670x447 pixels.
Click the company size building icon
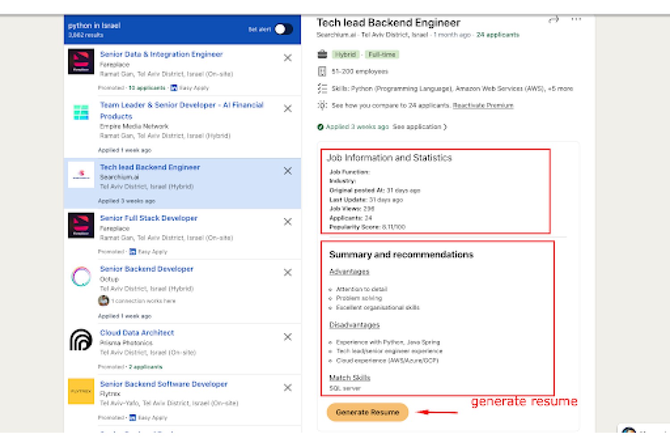click(322, 72)
